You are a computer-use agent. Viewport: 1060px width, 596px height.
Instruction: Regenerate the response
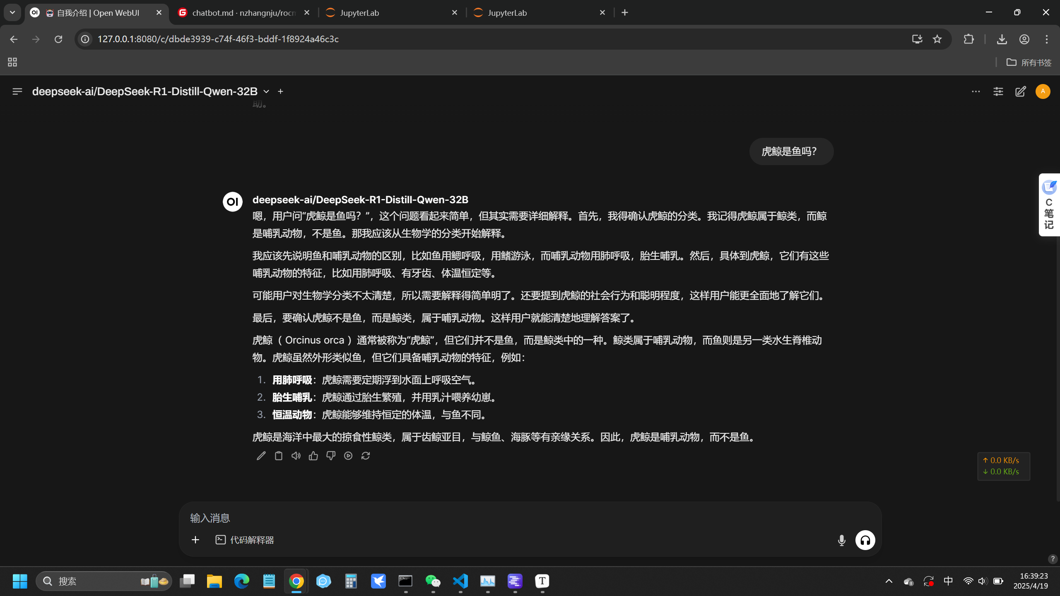[x=366, y=456]
